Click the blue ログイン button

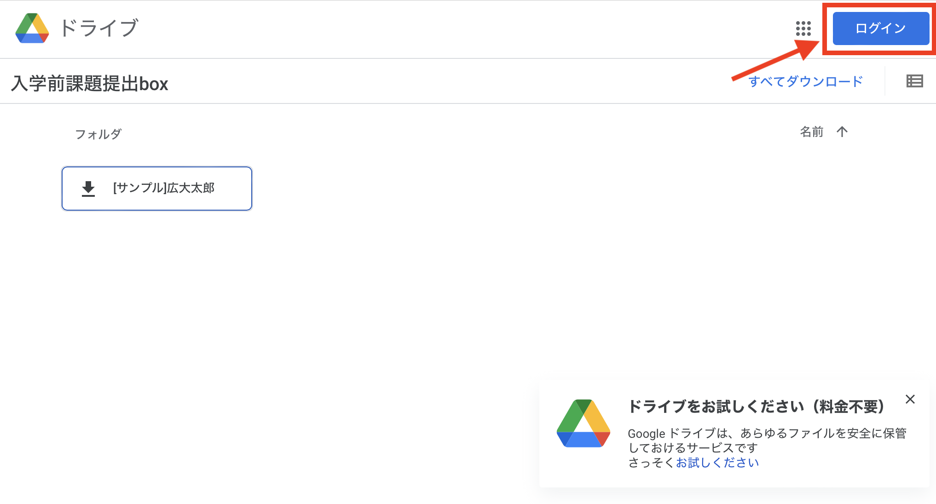coord(881,29)
